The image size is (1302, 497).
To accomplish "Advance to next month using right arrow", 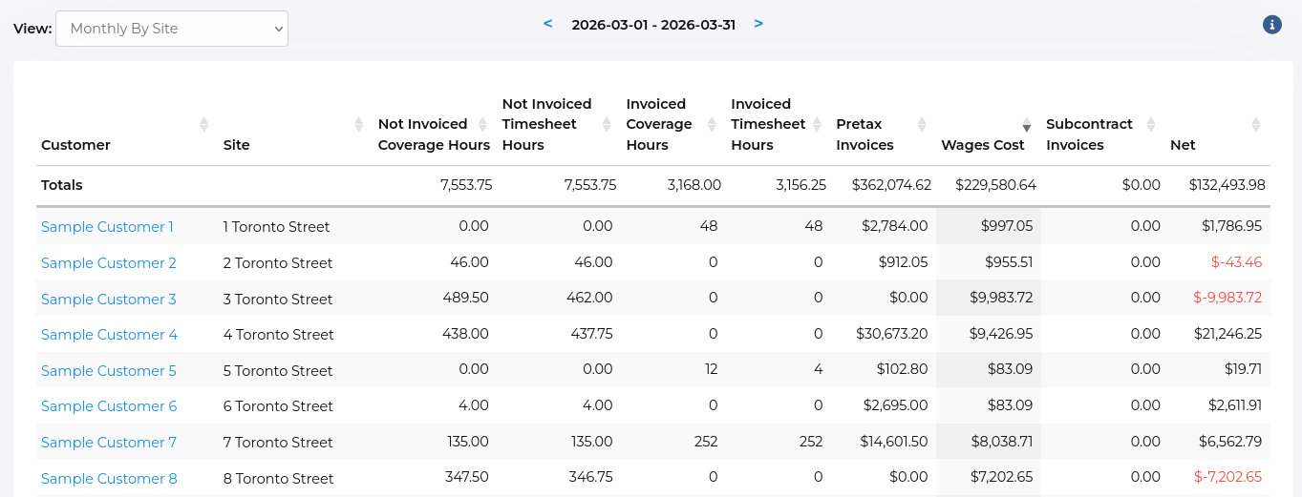I will 758,24.
